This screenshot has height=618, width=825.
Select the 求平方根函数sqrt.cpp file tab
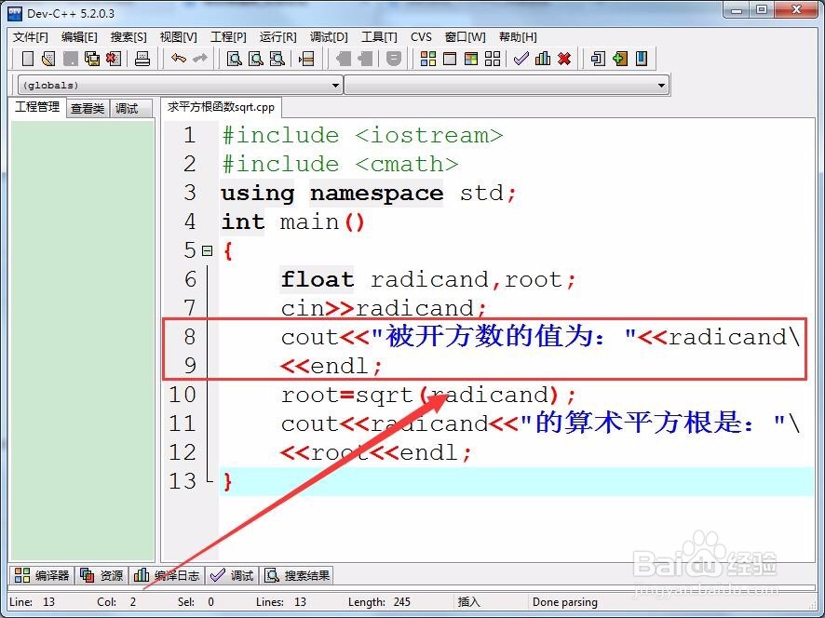pyautogui.click(x=221, y=107)
